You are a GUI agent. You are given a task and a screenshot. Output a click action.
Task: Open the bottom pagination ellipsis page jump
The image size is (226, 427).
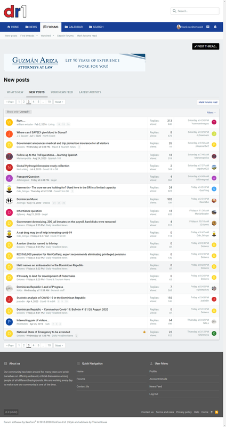43,345
